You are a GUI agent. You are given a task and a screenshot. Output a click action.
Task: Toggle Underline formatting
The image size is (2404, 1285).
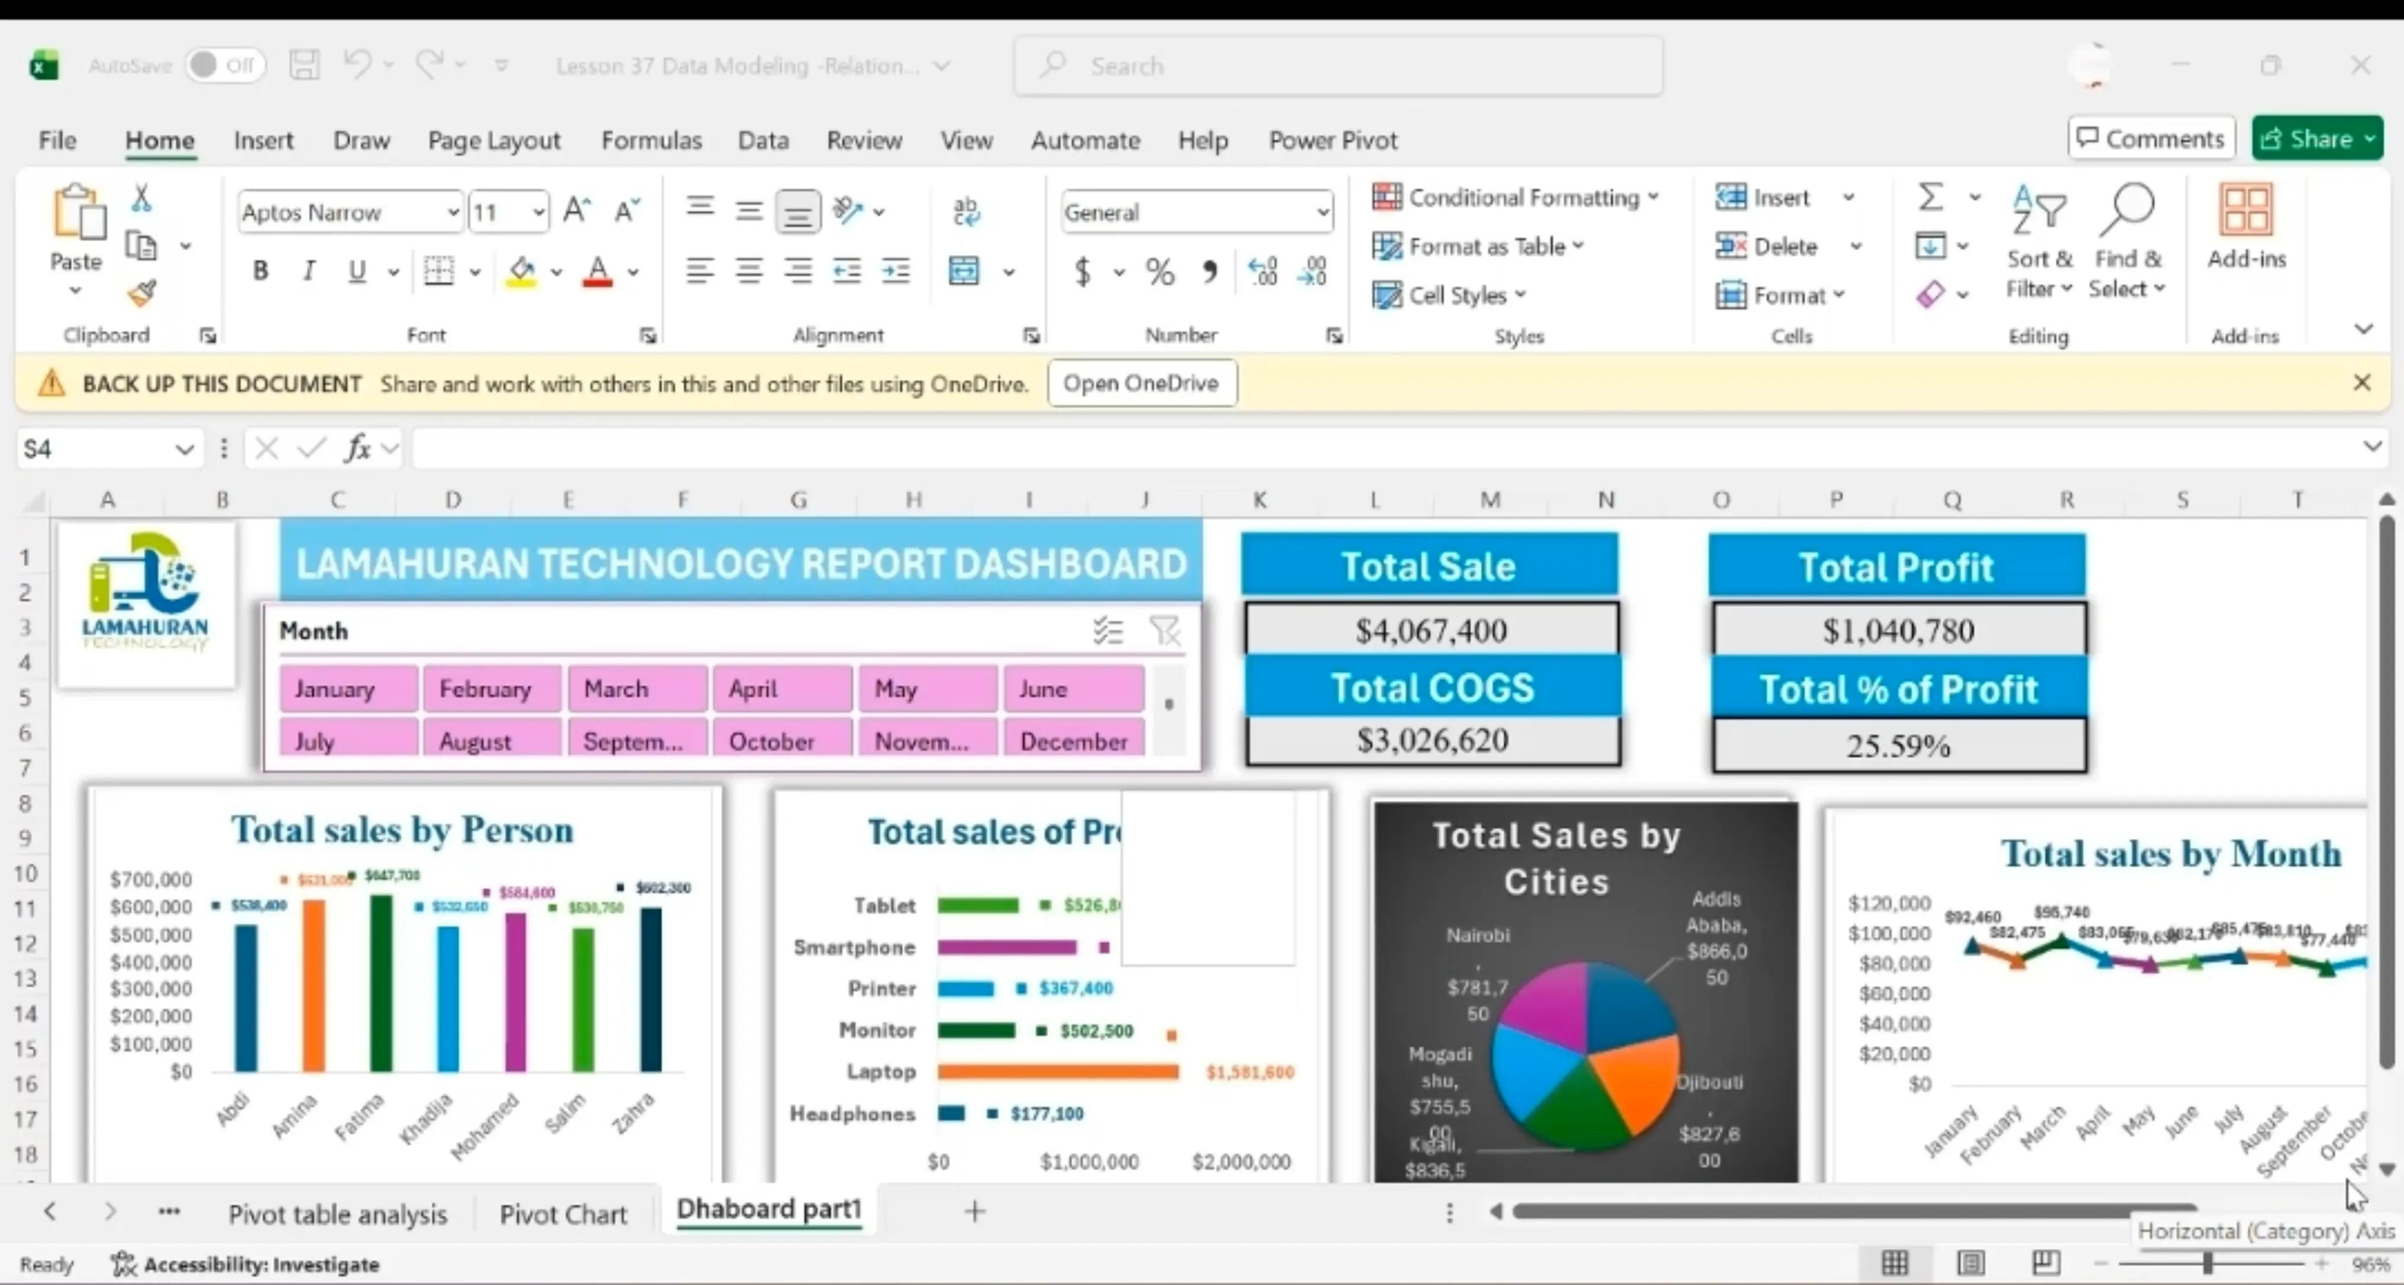(357, 270)
